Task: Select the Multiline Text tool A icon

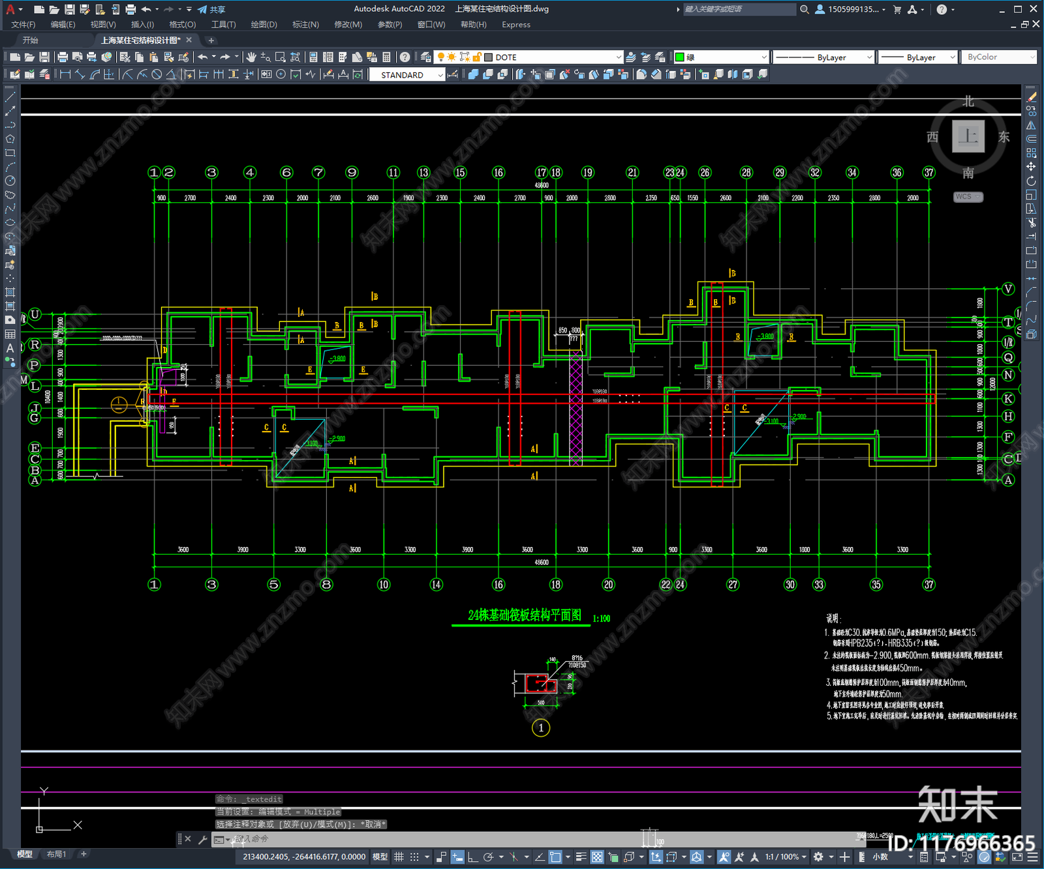Action: pyautogui.click(x=10, y=348)
